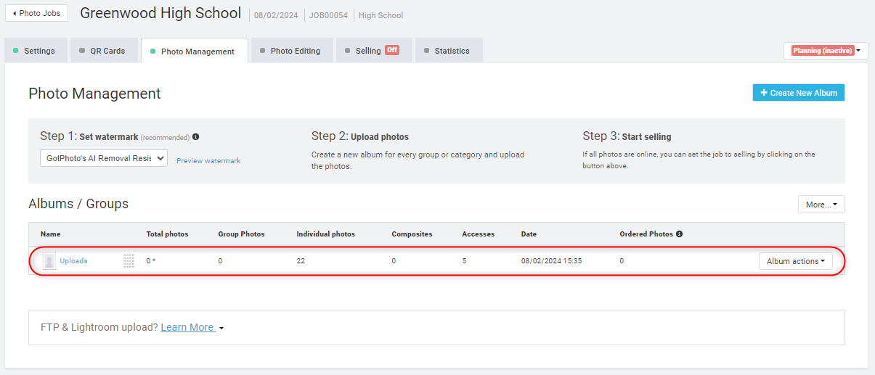Click the gray status dot on Statistics tab

426,51
